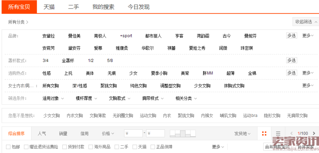The width and height of the screenshot is (319, 153).
Task: Open the 文胸款式 dropdown
Action: (x=119, y=98)
